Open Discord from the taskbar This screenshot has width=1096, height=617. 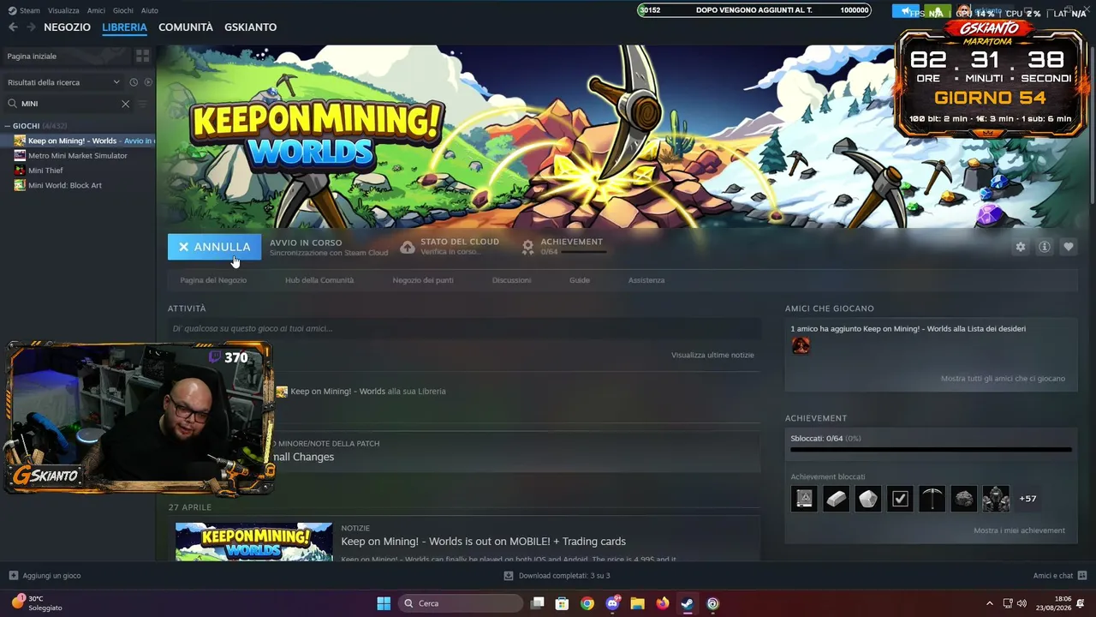pos(612,603)
